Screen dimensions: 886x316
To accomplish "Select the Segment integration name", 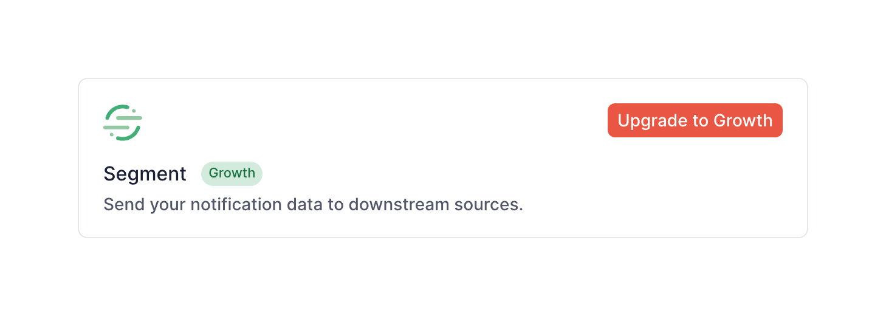I will (x=145, y=174).
